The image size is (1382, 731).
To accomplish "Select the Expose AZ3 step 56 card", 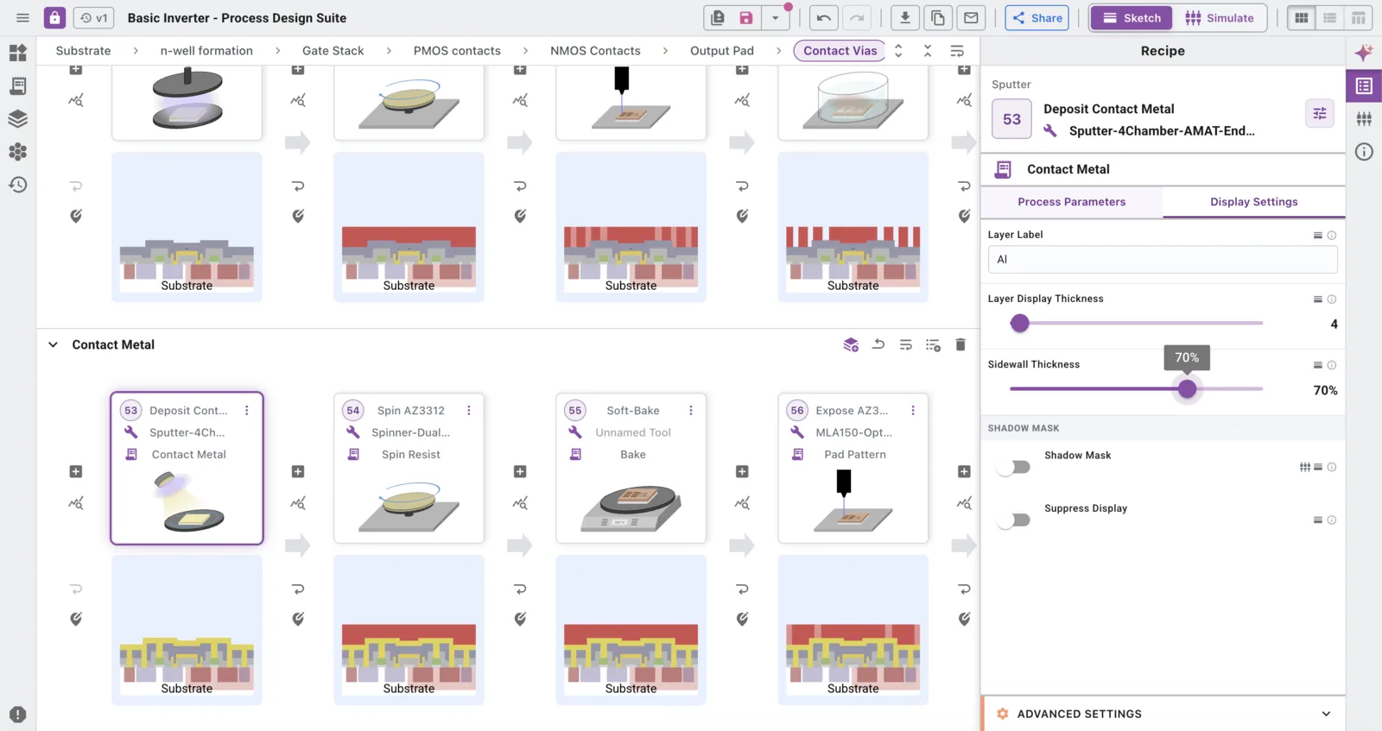I will tap(853, 469).
